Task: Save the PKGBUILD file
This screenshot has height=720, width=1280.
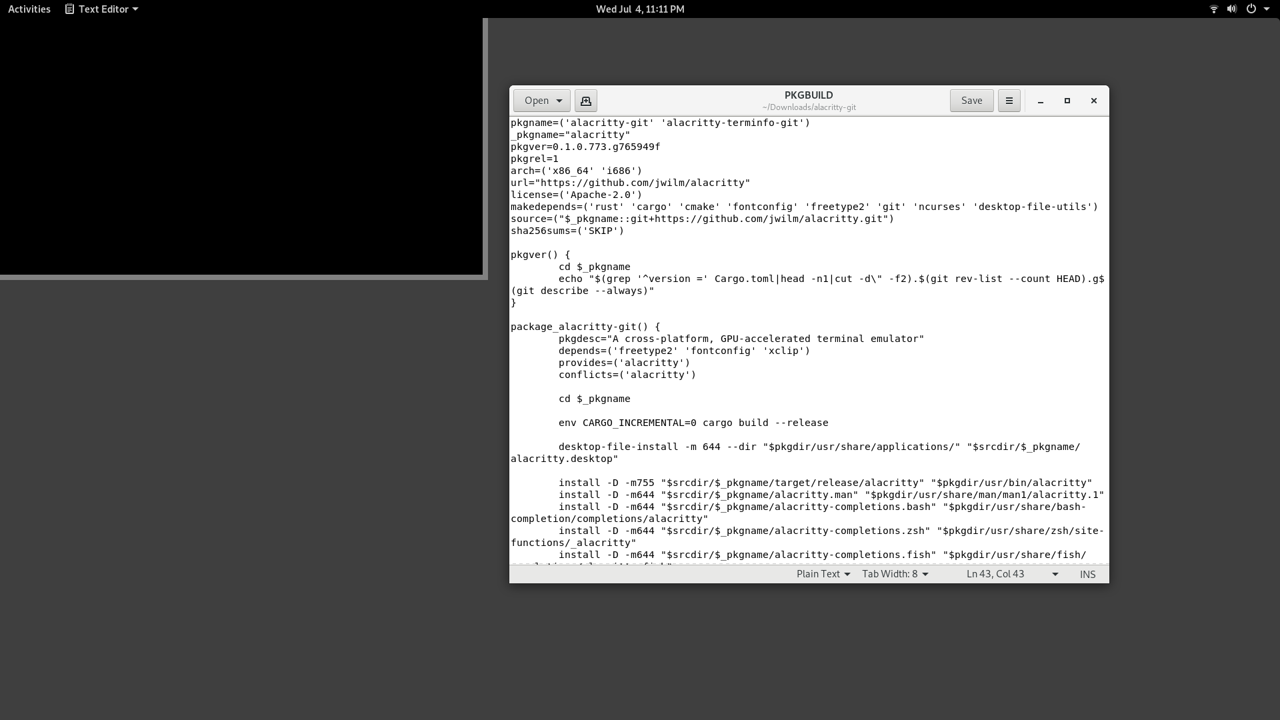Action: pos(971,101)
